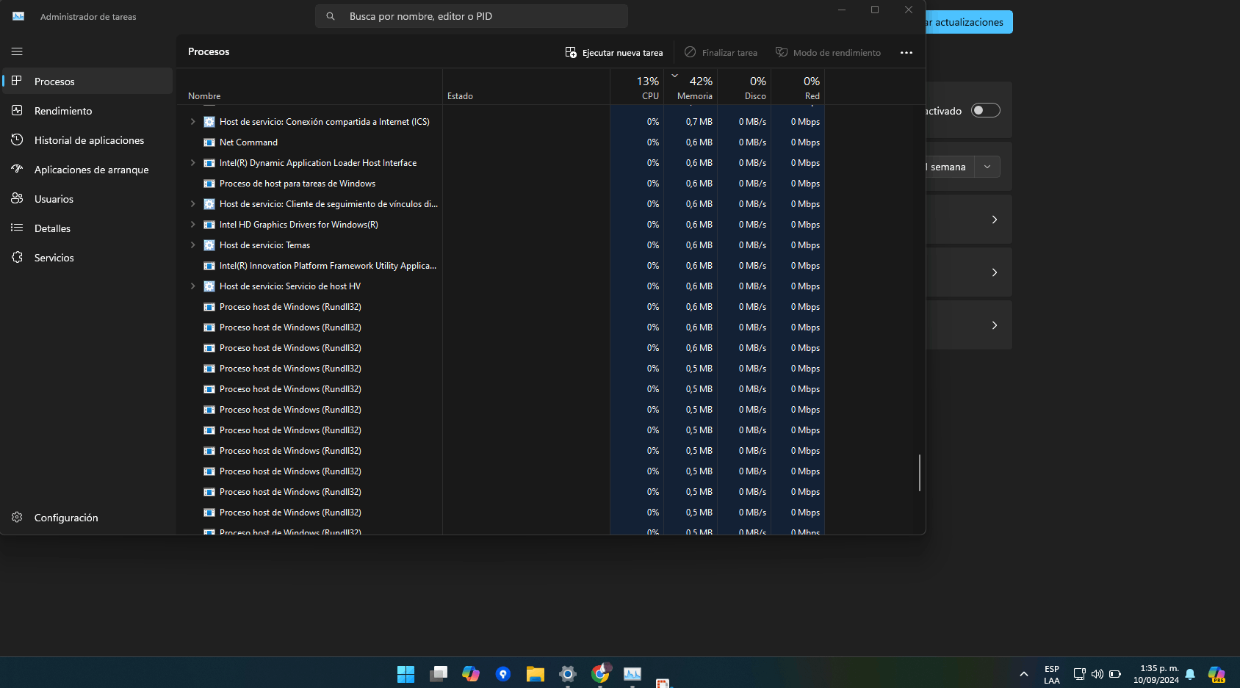Expand Host de servicio: Servicio de host HV
This screenshot has height=688, width=1240.
click(x=192, y=286)
